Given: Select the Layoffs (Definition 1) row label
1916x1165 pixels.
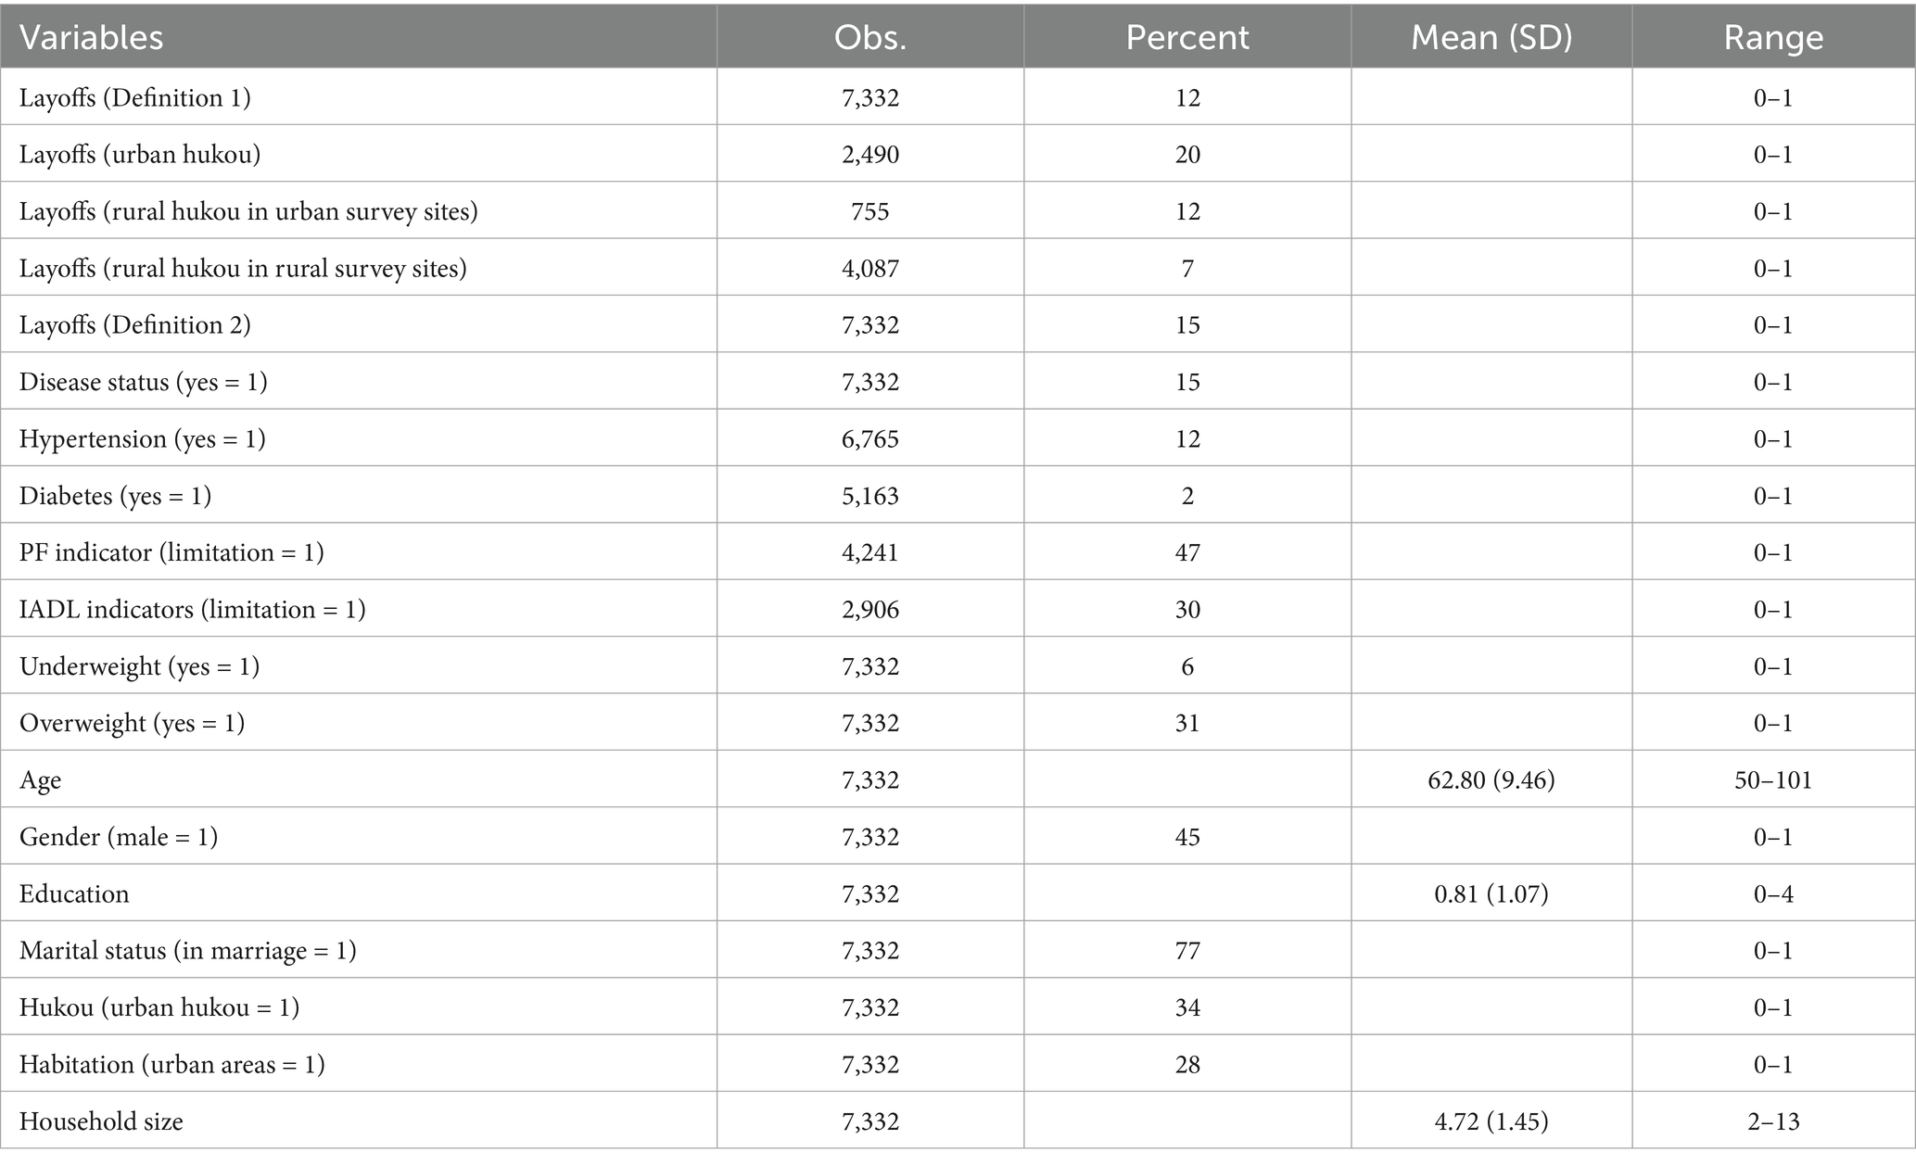Looking at the screenshot, I should [x=135, y=97].
